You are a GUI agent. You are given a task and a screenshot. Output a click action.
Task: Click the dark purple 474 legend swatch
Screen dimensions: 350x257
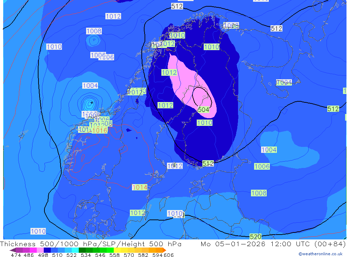(19, 250)
